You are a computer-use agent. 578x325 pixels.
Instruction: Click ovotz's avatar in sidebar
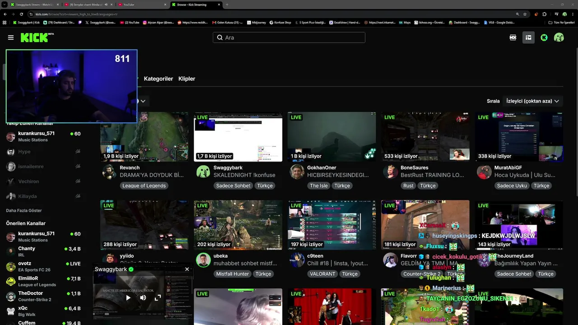[11, 266]
